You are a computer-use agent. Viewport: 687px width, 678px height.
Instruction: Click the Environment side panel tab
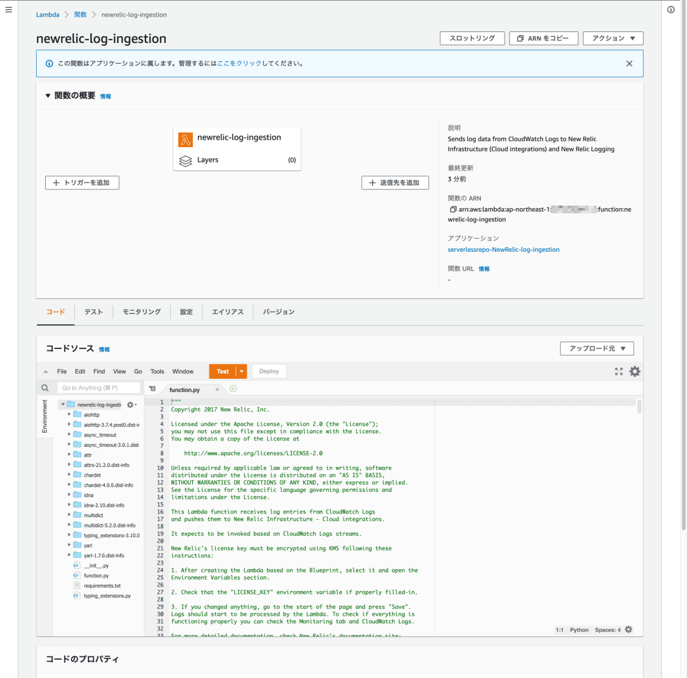click(x=45, y=417)
